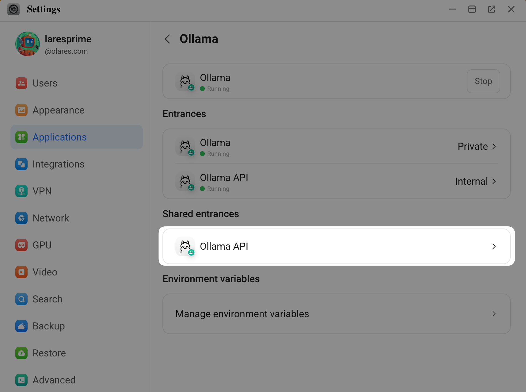This screenshot has height=392, width=526.
Task: Click the laresprime profile avatar
Action: pos(28,44)
